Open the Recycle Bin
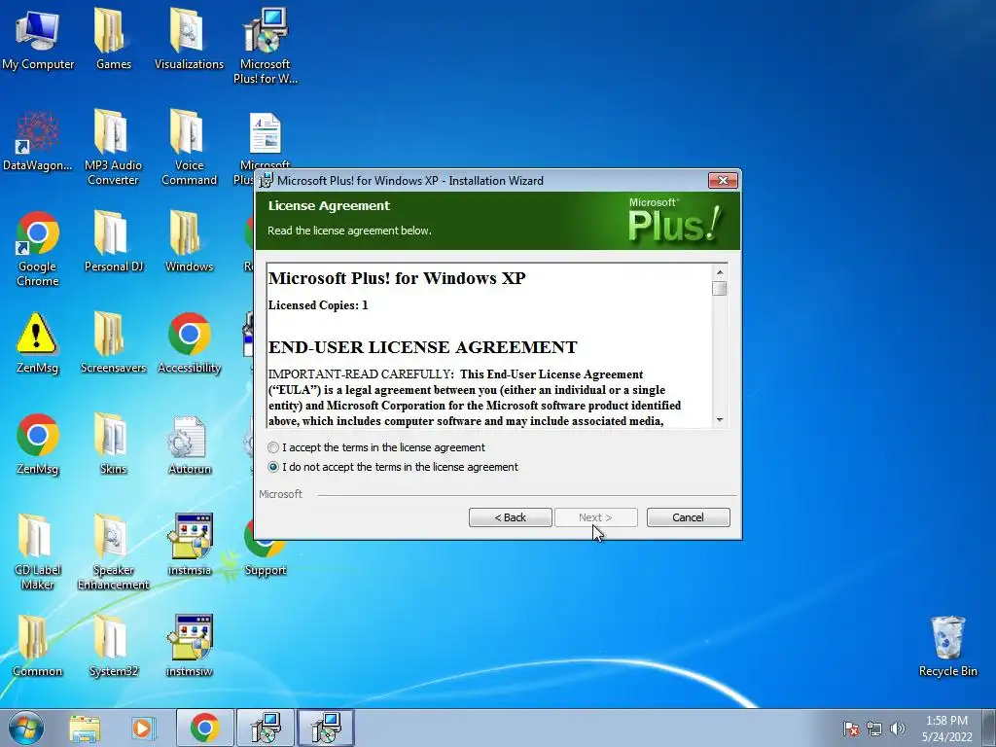Screen dimensions: 996x747 (x=947, y=646)
